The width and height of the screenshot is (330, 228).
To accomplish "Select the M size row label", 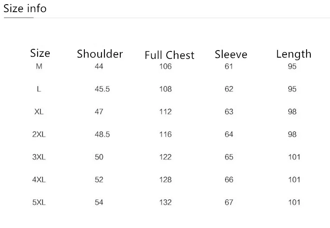I will click(39, 66).
